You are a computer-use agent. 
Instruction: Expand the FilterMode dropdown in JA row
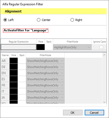coord(45,98)
